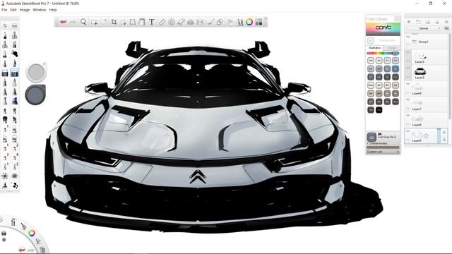The image size is (452, 254).
Task: Open the Edit menu
Action: click(13, 10)
